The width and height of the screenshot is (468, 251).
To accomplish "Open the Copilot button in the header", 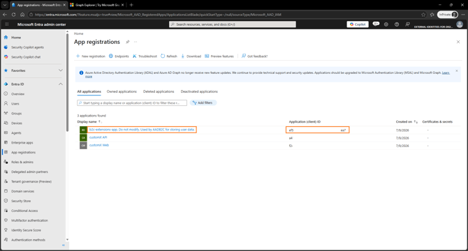I will [x=358, y=24].
